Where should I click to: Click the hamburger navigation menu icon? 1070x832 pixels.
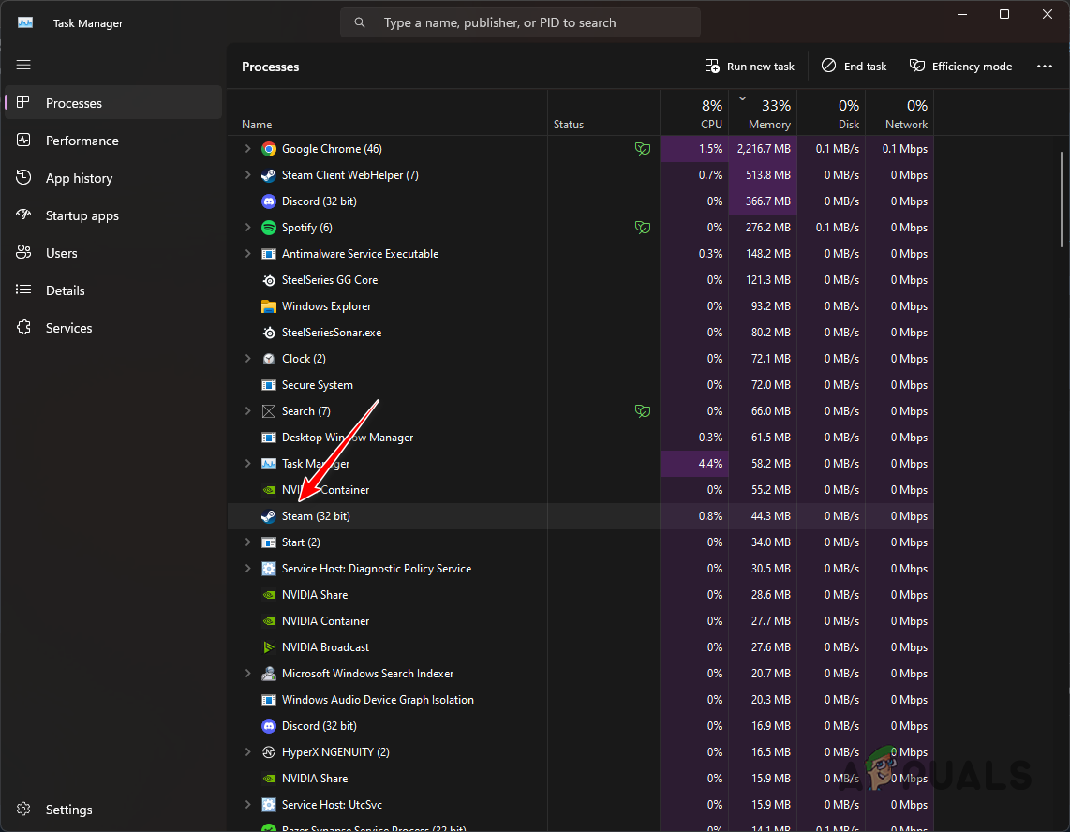click(x=23, y=65)
